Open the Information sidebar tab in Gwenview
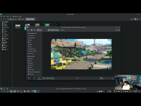Screen dimensions: 141x106 coord(34,78)
